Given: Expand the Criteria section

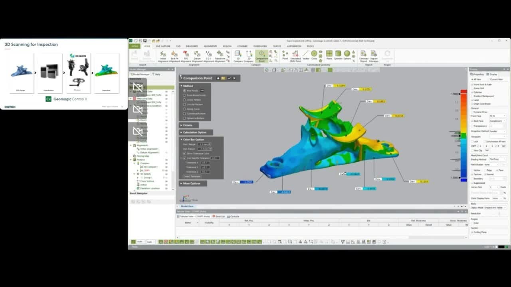Looking at the screenshot, I should point(188,125).
